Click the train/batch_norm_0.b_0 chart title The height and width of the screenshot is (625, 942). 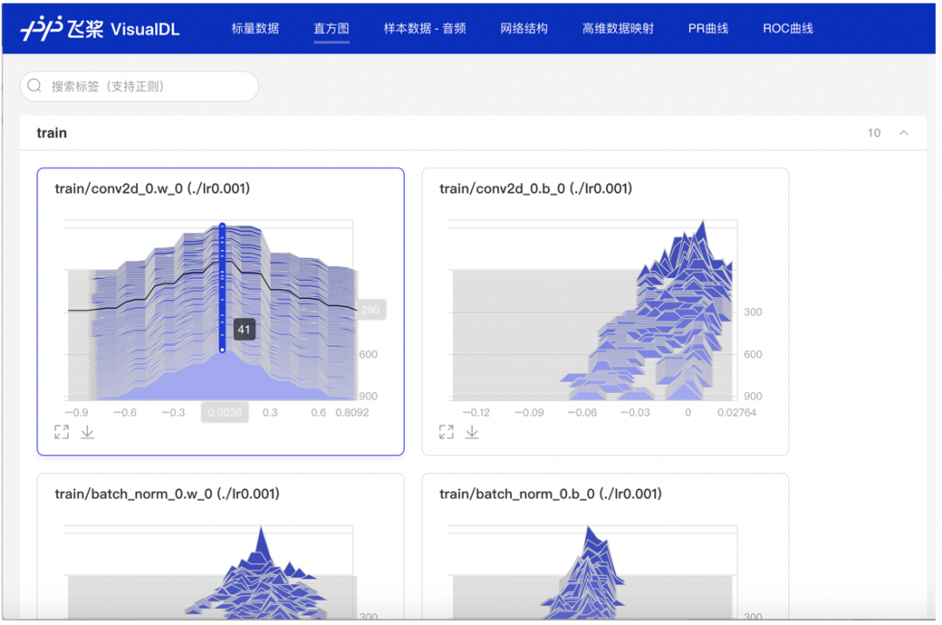(x=550, y=493)
